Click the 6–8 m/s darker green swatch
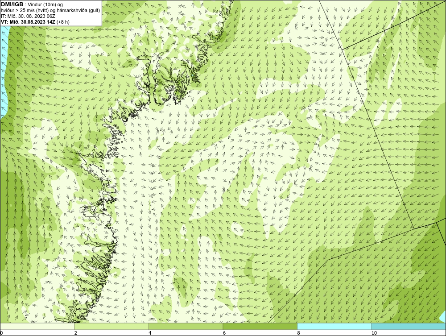This screenshot has height=336, width=446. pyautogui.click(x=260, y=326)
